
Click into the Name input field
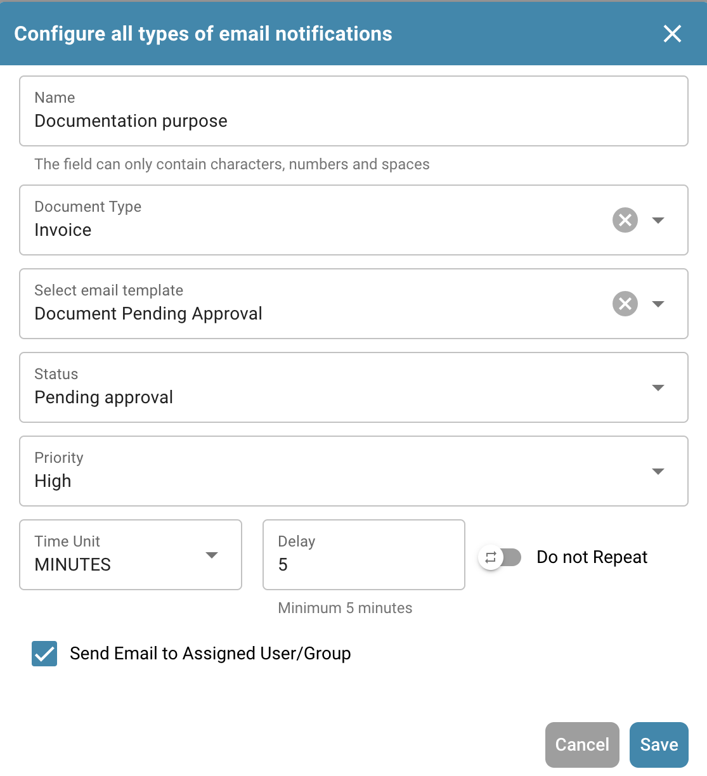[353, 121]
